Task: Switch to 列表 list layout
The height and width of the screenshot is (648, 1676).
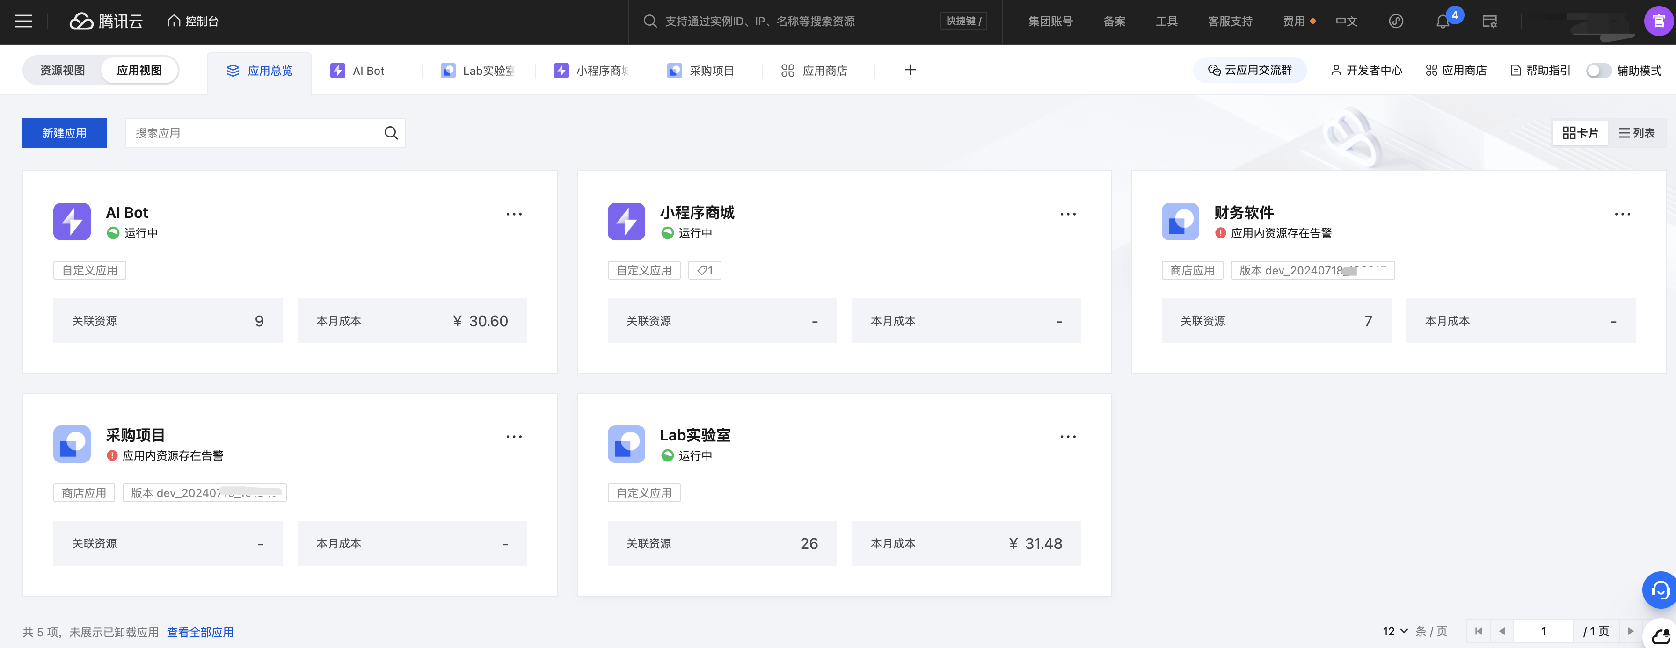Action: (x=1636, y=133)
